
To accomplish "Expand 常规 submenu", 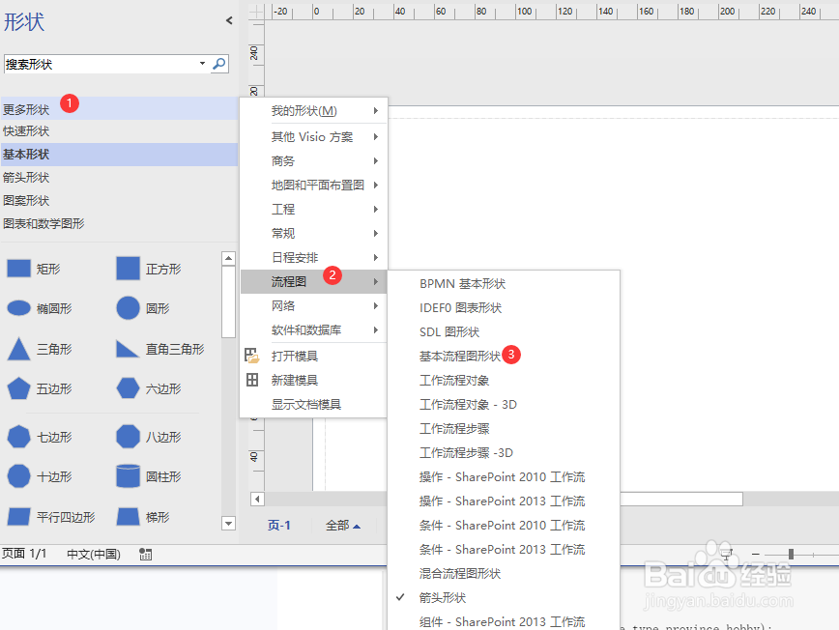I will click(x=313, y=233).
